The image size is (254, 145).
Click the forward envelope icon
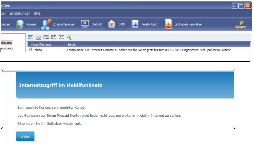click(62, 37)
